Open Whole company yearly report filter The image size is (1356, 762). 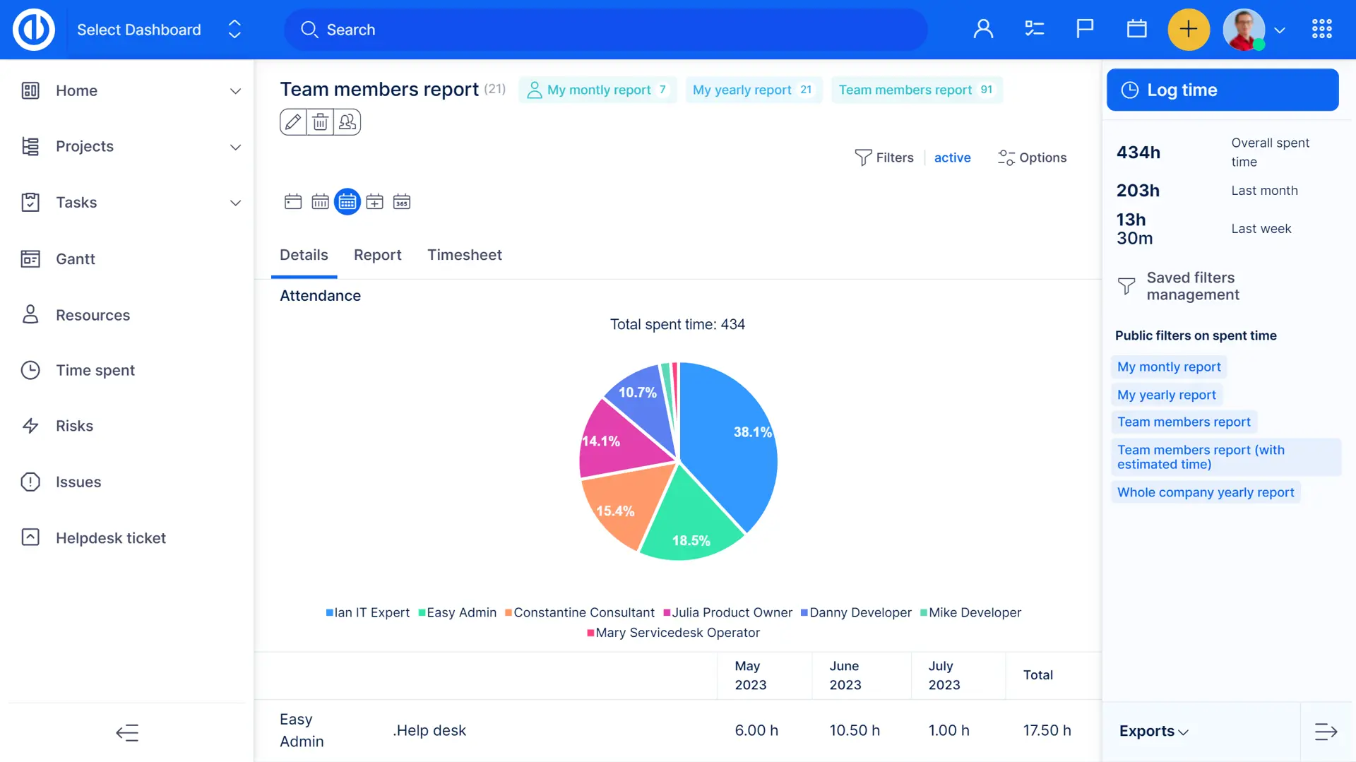click(x=1205, y=492)
